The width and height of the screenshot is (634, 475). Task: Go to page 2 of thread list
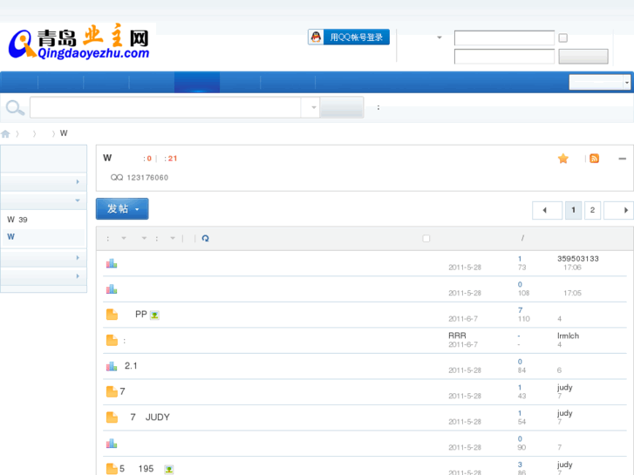[592, 210]
